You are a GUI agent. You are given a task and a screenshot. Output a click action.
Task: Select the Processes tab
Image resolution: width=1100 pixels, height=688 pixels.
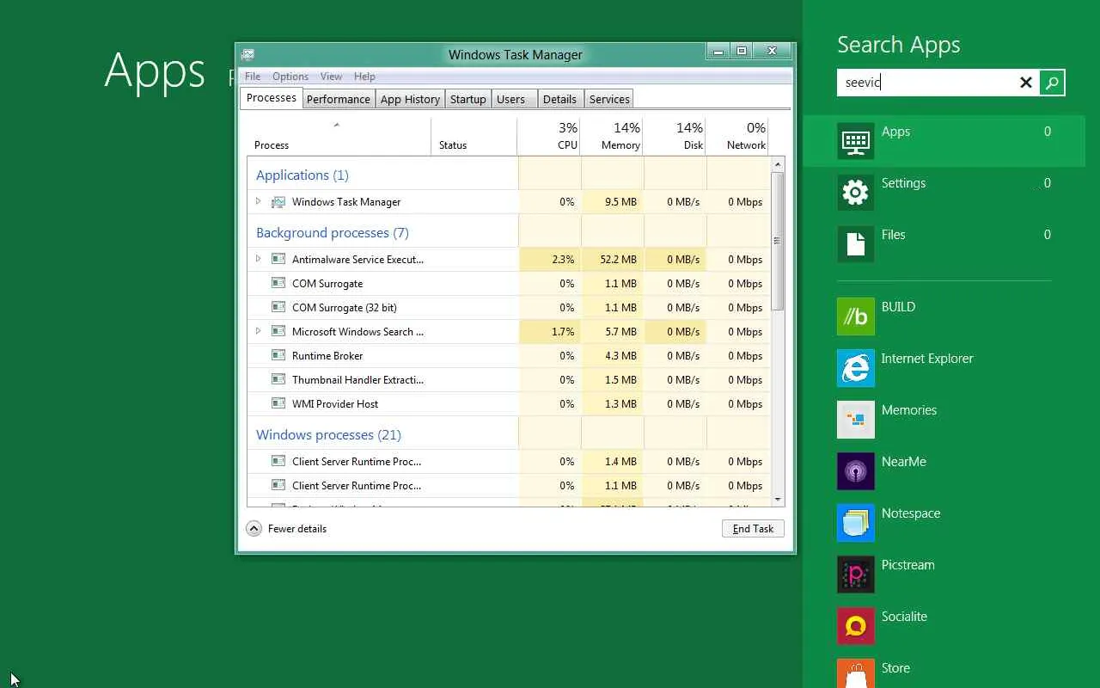[x=272, y=98]
